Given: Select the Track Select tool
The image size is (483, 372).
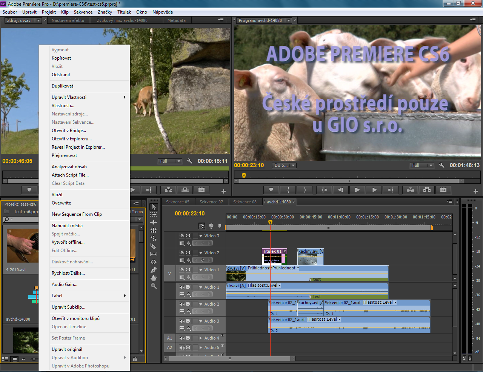Looking at the screenshot, I should click(154, 214).
